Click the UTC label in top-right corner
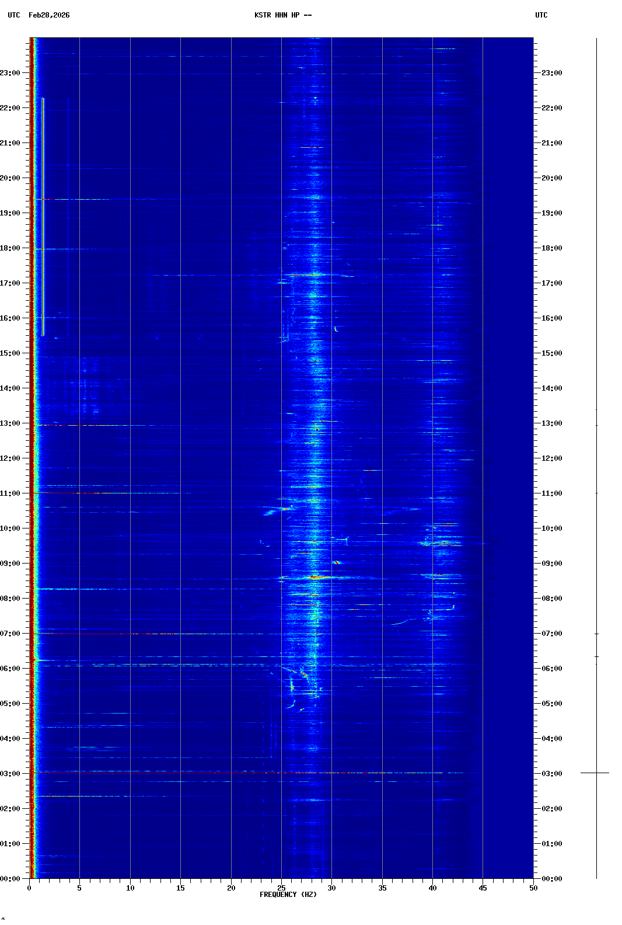 click(x=541, y=15)
